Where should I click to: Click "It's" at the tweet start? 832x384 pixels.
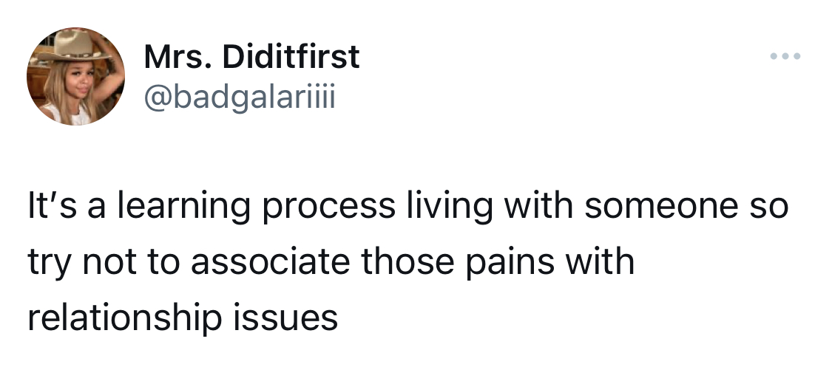[x=52, y=206]
